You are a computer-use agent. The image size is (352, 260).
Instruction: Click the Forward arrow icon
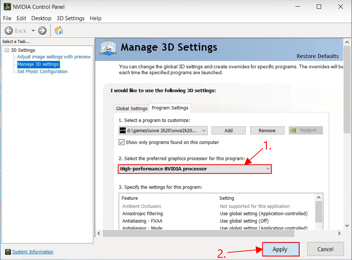[42, 30]
